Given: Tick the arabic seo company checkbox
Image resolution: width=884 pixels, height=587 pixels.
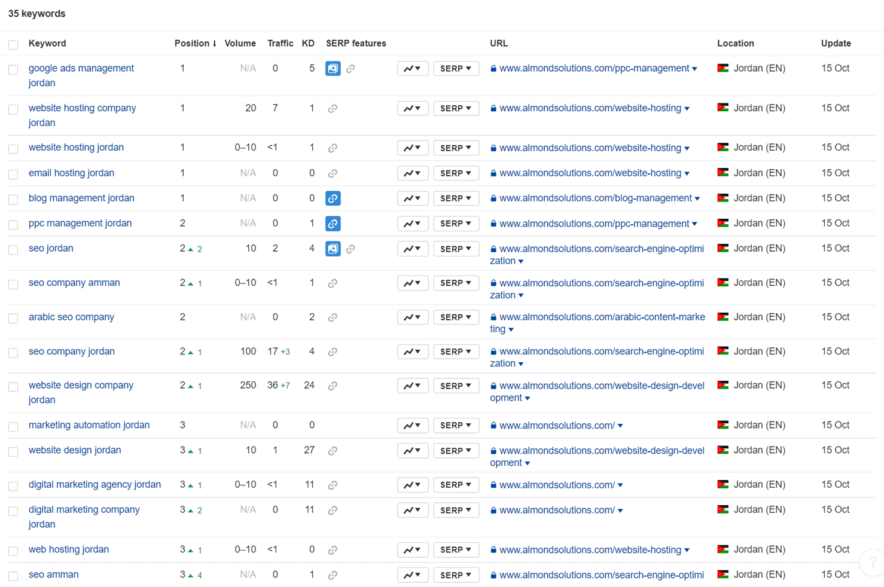Looking at the screenshot, I should click(x=13, y=319).
